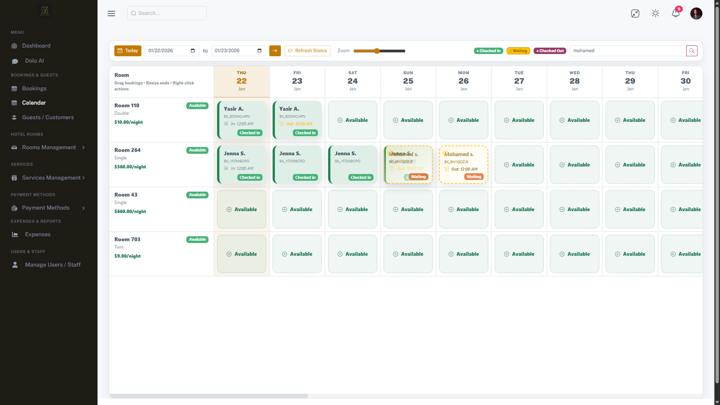Click the hamburger menu icon
This screenshot has width=720, height=405.
(111, 13)
